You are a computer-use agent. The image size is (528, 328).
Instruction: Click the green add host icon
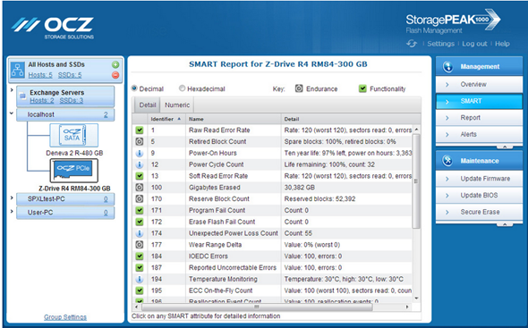[x=115, y=64]
